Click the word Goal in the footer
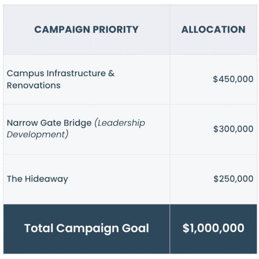The image size is (259, 259). 136,228
